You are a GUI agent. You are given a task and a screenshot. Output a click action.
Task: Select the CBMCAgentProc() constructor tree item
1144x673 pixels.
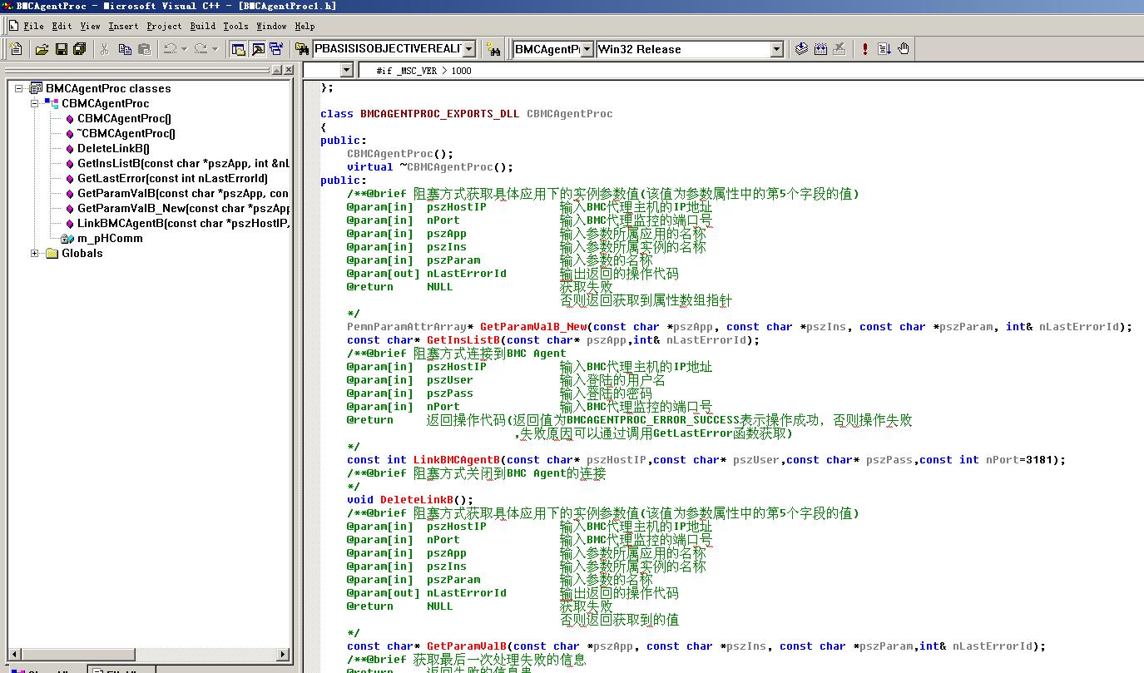tap(124, 118)
